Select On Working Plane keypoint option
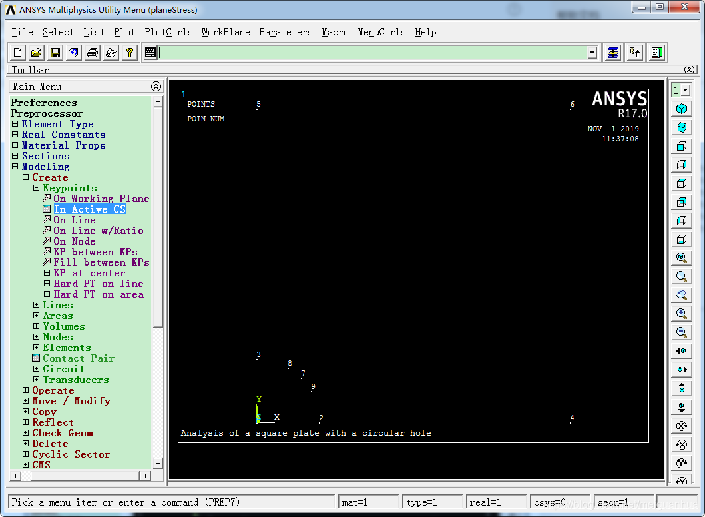 coord(101,199)
